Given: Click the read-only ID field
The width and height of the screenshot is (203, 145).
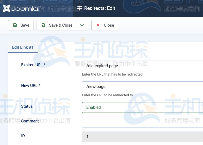Looking at the screenshot, I should tap(142, 137).
